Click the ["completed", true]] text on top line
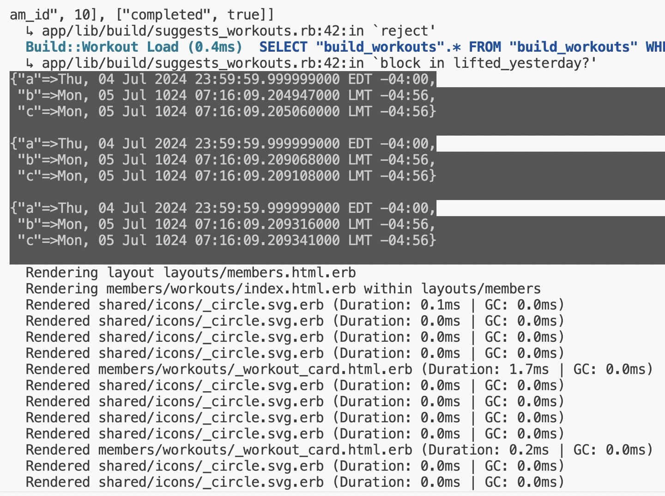Screen dimensions: 665x496 (195, 15)
